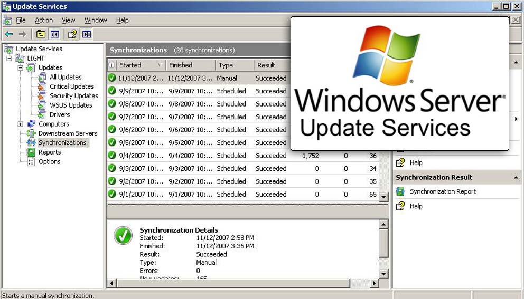This screenshot has height=299, width=524.
Task: Click details pane scroll down arrow
Action: click(383, 274)
